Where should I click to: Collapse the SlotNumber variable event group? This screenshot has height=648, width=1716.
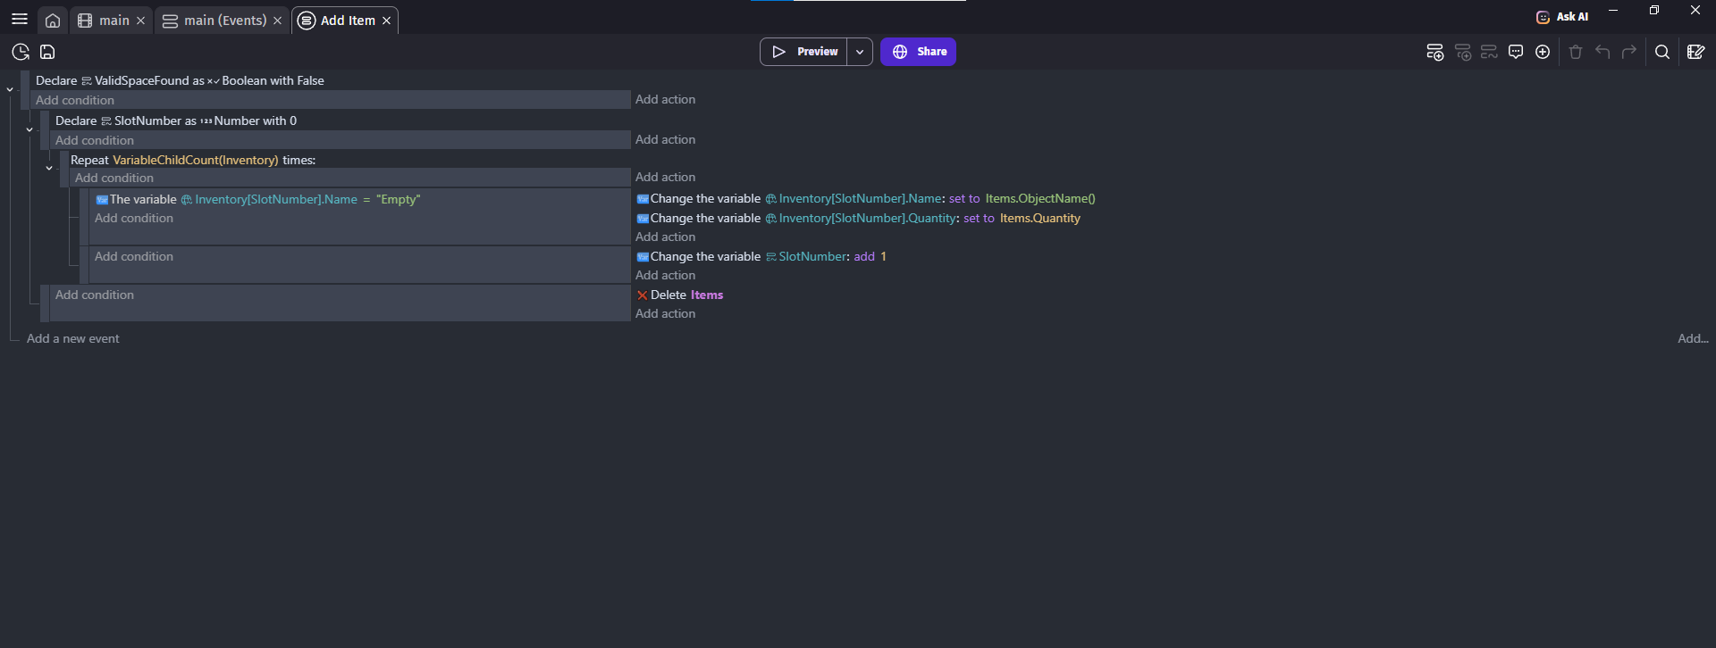pyautogui.click(x=29, y=129)
